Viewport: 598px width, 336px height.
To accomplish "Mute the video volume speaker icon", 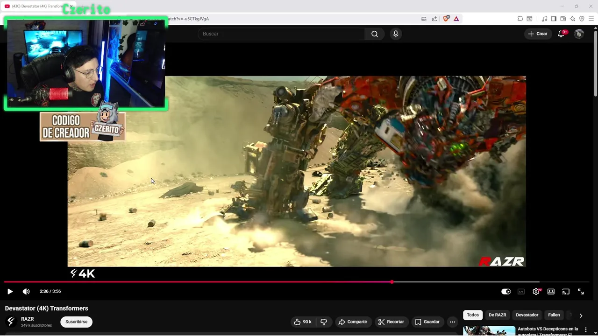I will (26, 291).
